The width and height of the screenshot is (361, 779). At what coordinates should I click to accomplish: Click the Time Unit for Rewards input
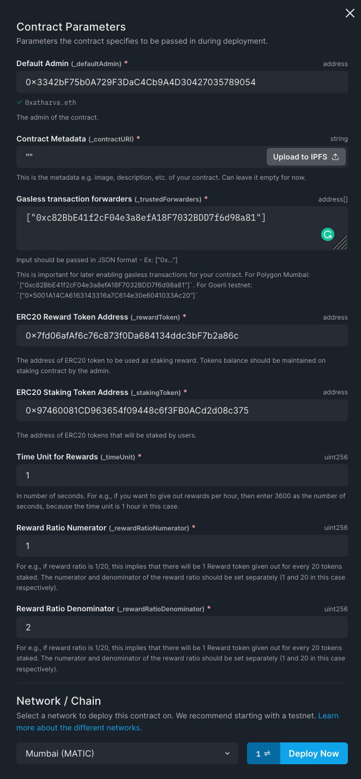click(182, 475)
